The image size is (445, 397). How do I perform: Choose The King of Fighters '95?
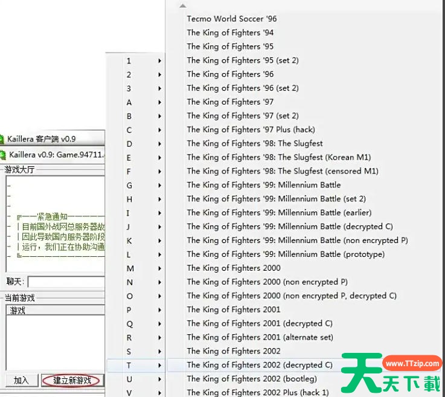pyautogui.click(x=230, y=47)
